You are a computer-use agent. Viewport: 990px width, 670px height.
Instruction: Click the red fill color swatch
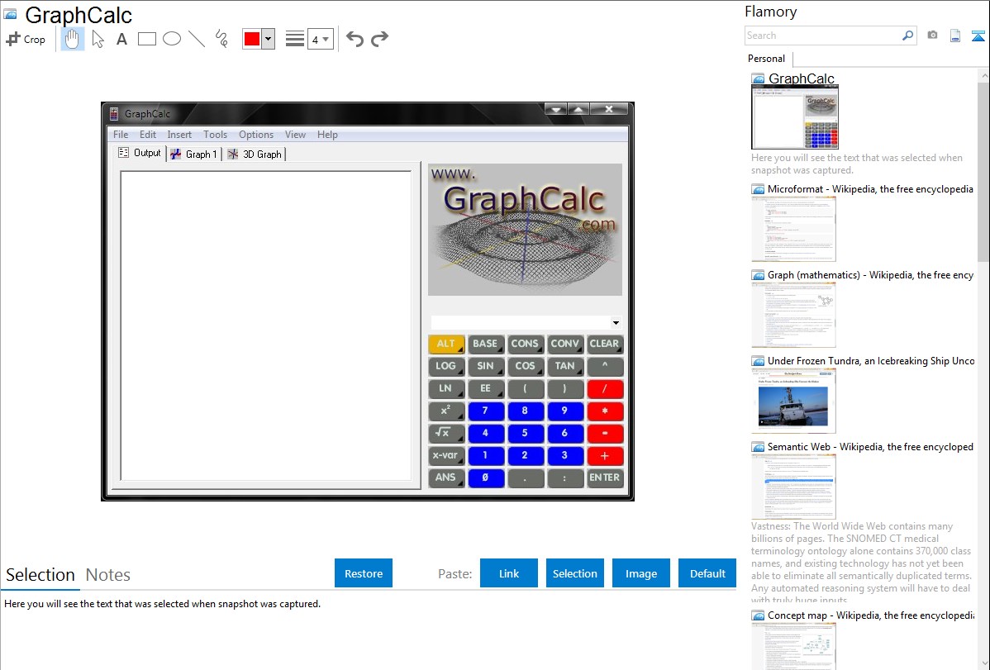pos(252,39)
